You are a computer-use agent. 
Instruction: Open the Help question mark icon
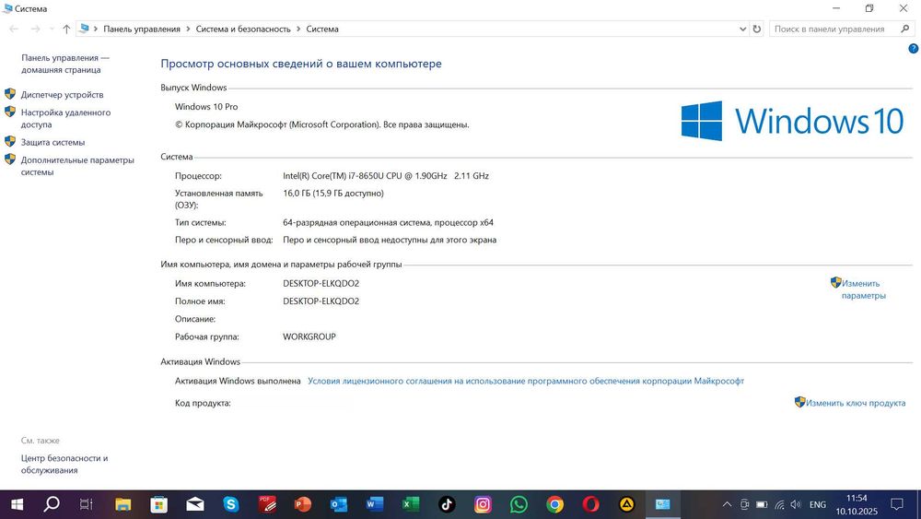tap(914, 49)
